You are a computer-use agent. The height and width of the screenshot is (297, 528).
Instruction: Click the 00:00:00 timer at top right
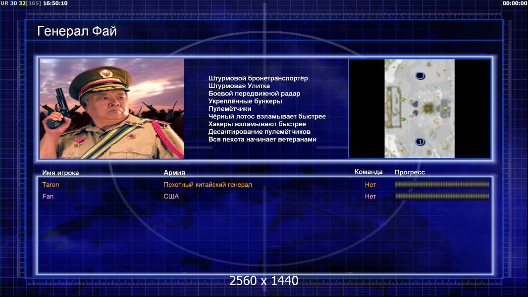515,3
